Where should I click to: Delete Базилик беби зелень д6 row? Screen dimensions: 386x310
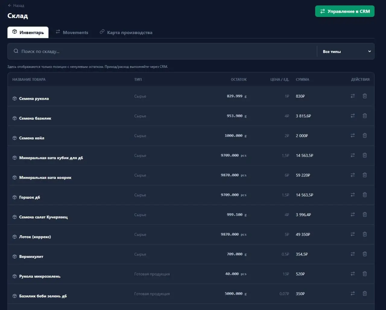[365, 293]
